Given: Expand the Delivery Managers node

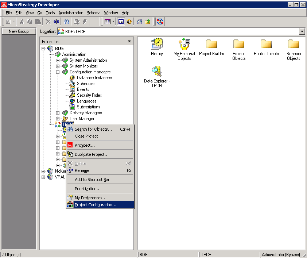Looking at the screenshot, I should [58, 113].
